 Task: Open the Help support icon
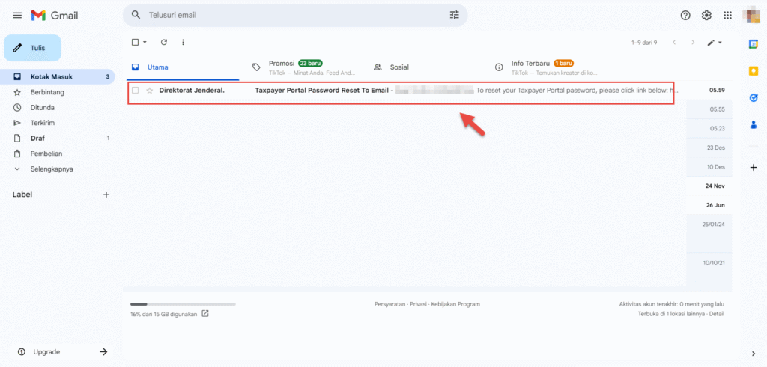coord(685,15)
